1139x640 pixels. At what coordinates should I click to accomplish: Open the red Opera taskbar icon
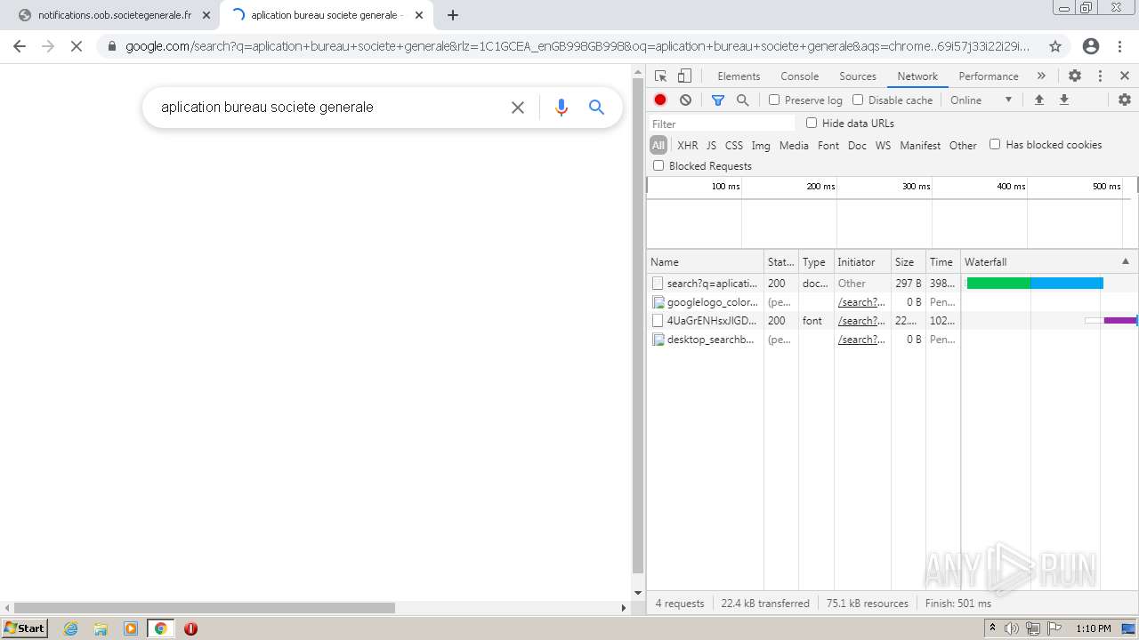[x=190, y=628]
